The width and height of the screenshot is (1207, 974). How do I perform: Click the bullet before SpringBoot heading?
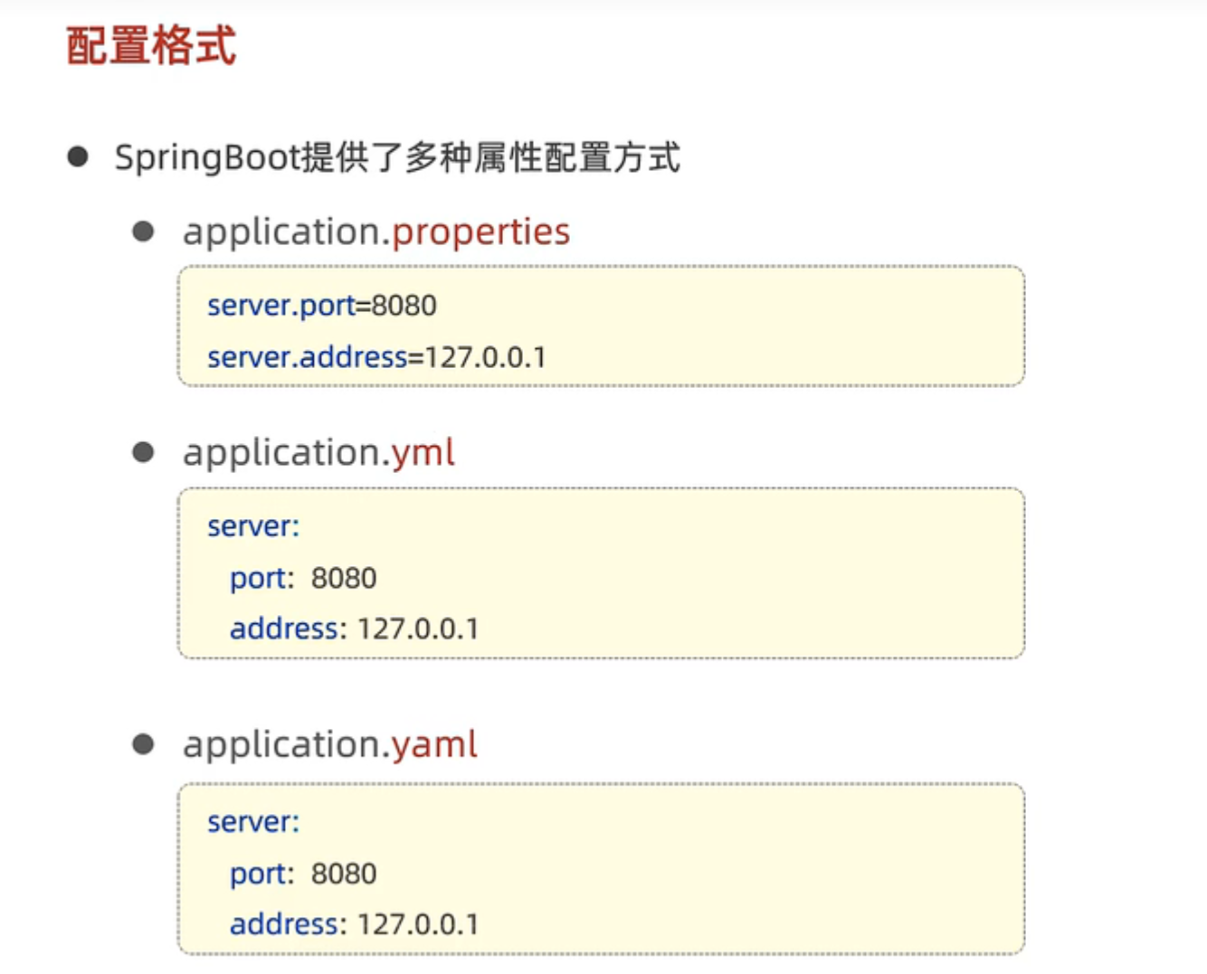[78, 157]
